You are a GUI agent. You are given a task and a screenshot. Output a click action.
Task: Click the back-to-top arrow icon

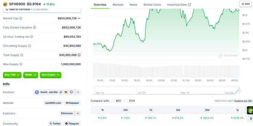(251, 119)
